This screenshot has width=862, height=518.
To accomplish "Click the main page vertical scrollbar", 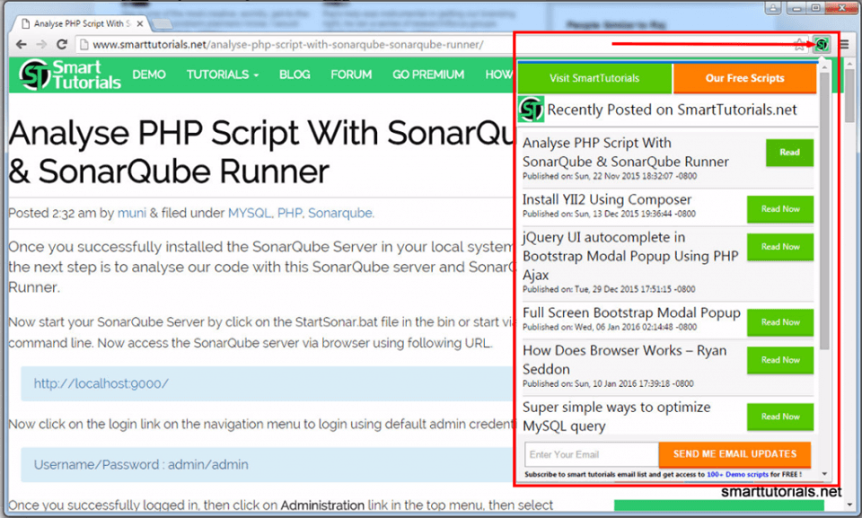I will pos(850,94).
